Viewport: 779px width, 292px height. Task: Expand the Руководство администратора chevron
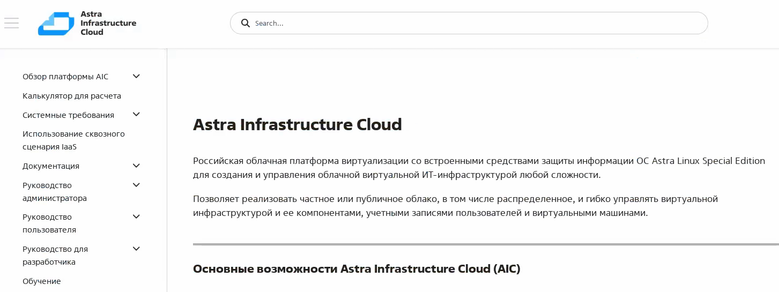pyautogui.click(x=136, y=185)
